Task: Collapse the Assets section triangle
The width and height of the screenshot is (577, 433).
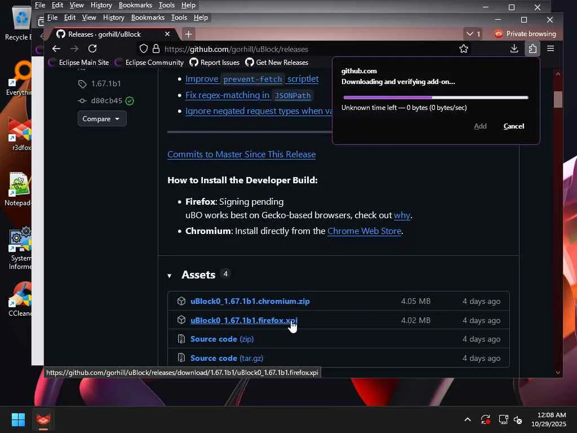Action: (169, 275)
